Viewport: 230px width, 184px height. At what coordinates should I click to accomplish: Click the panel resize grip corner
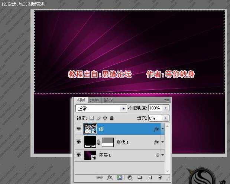(x=168, y=178)
